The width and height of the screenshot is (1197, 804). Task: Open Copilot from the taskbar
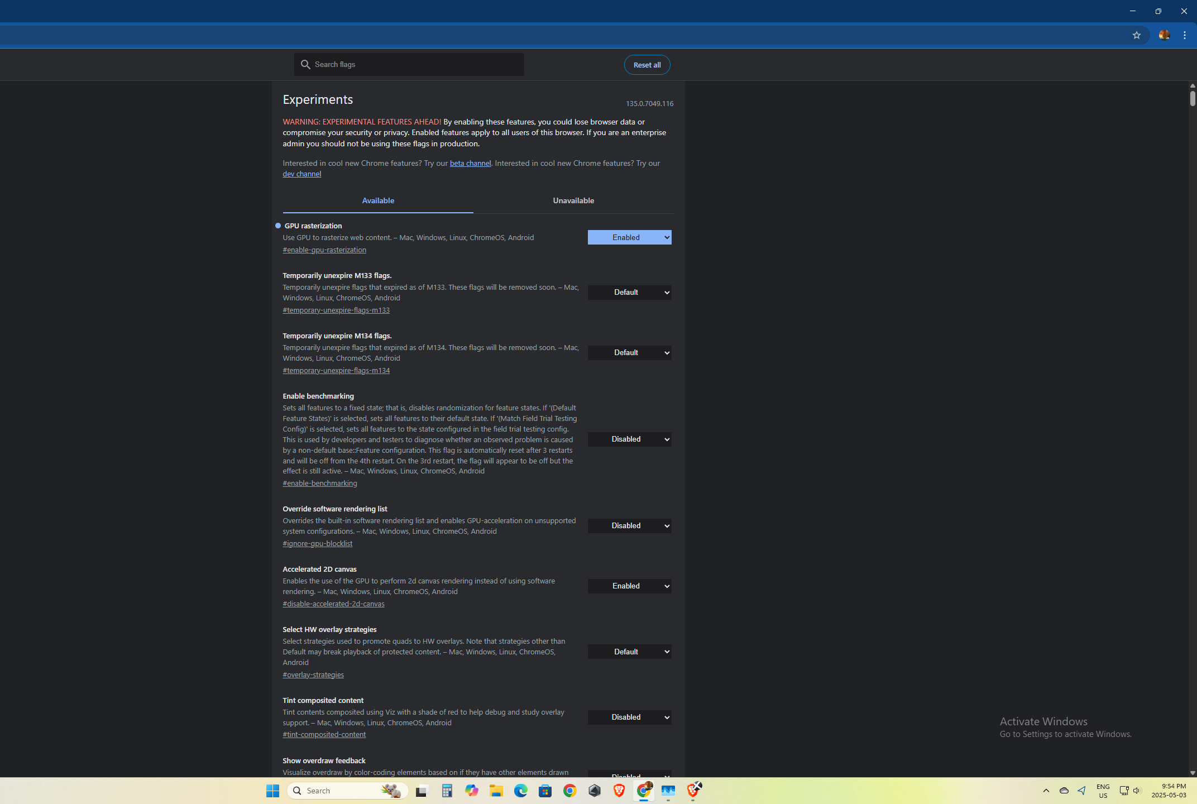(x=471, y=791)
